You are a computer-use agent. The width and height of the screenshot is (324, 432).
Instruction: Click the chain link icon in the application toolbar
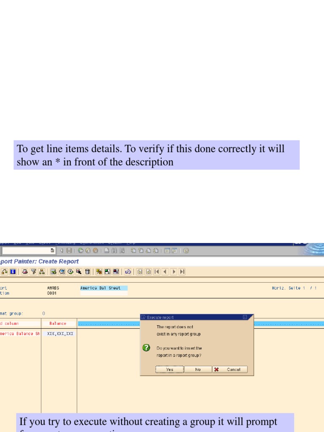[x=127, y=272]
